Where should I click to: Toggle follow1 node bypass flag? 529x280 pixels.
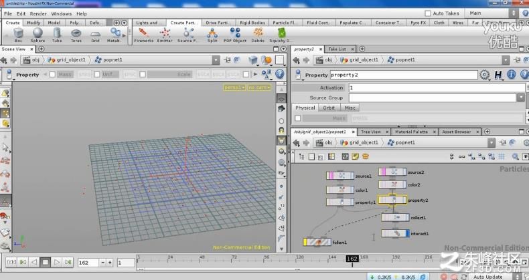305,242
